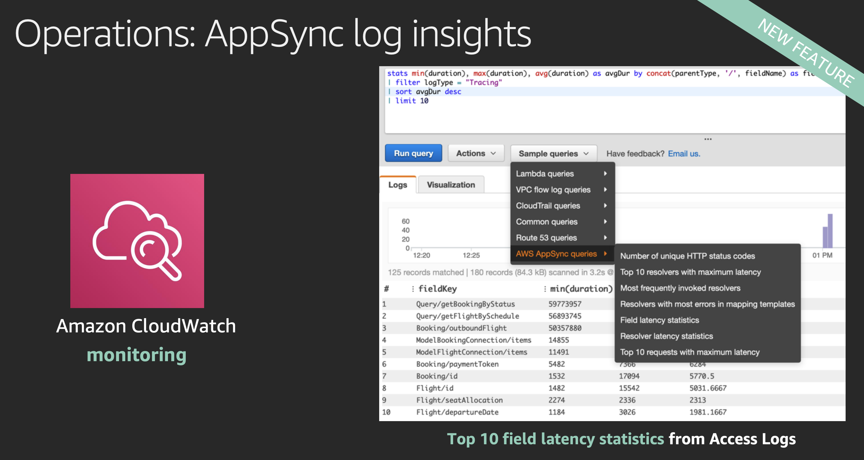The image size is (864, 460).
Task: Click value 1981.1667 in last row
Action: (x=708, y=412)
